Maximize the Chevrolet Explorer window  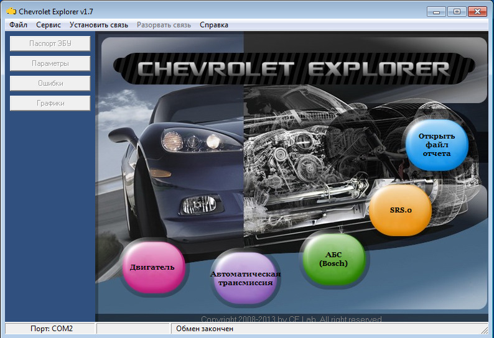(457, 12)
